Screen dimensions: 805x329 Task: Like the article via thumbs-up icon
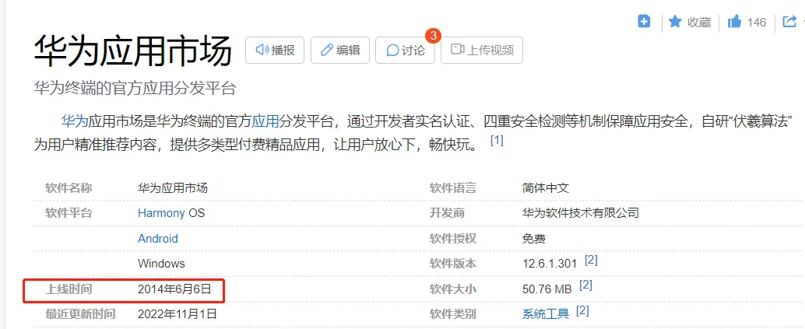pos(735,22)
